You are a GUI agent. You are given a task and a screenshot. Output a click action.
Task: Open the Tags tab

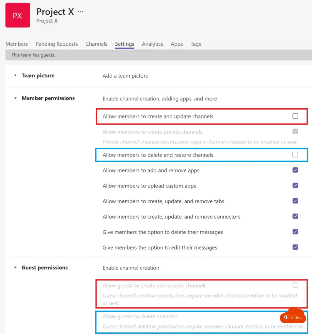(x=195, y=44)
